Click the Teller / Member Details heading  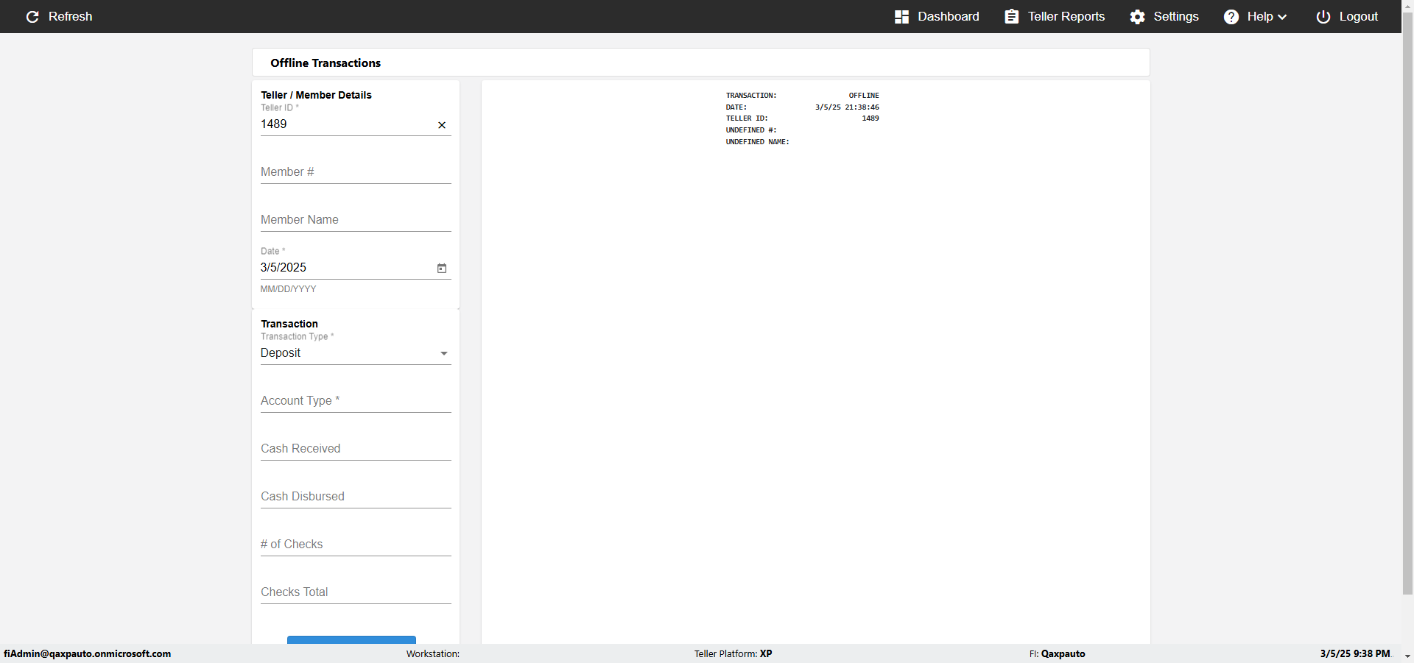(316, 95)
